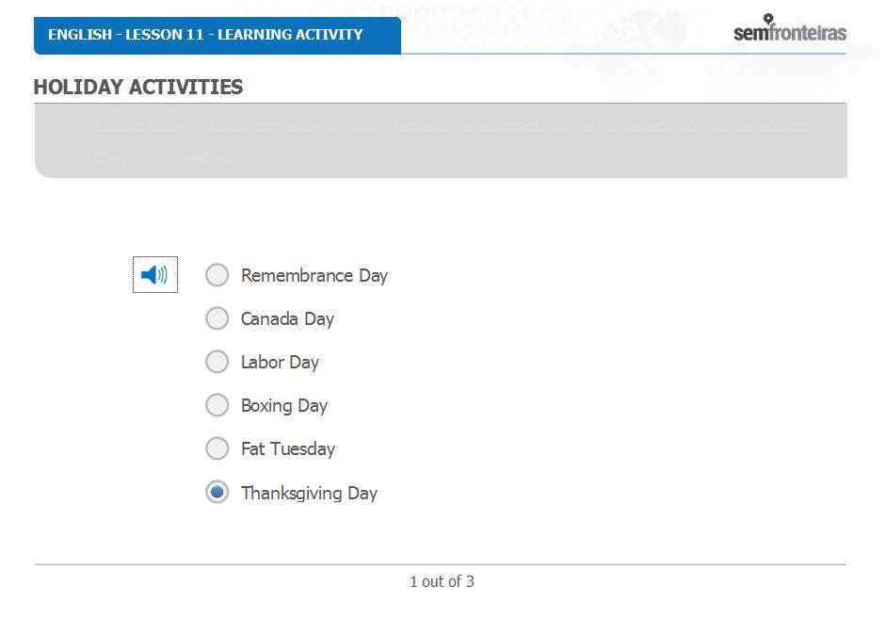885x618 pixels.
Task: Click the Holiday Activities heading
Action: pos(138,87)
